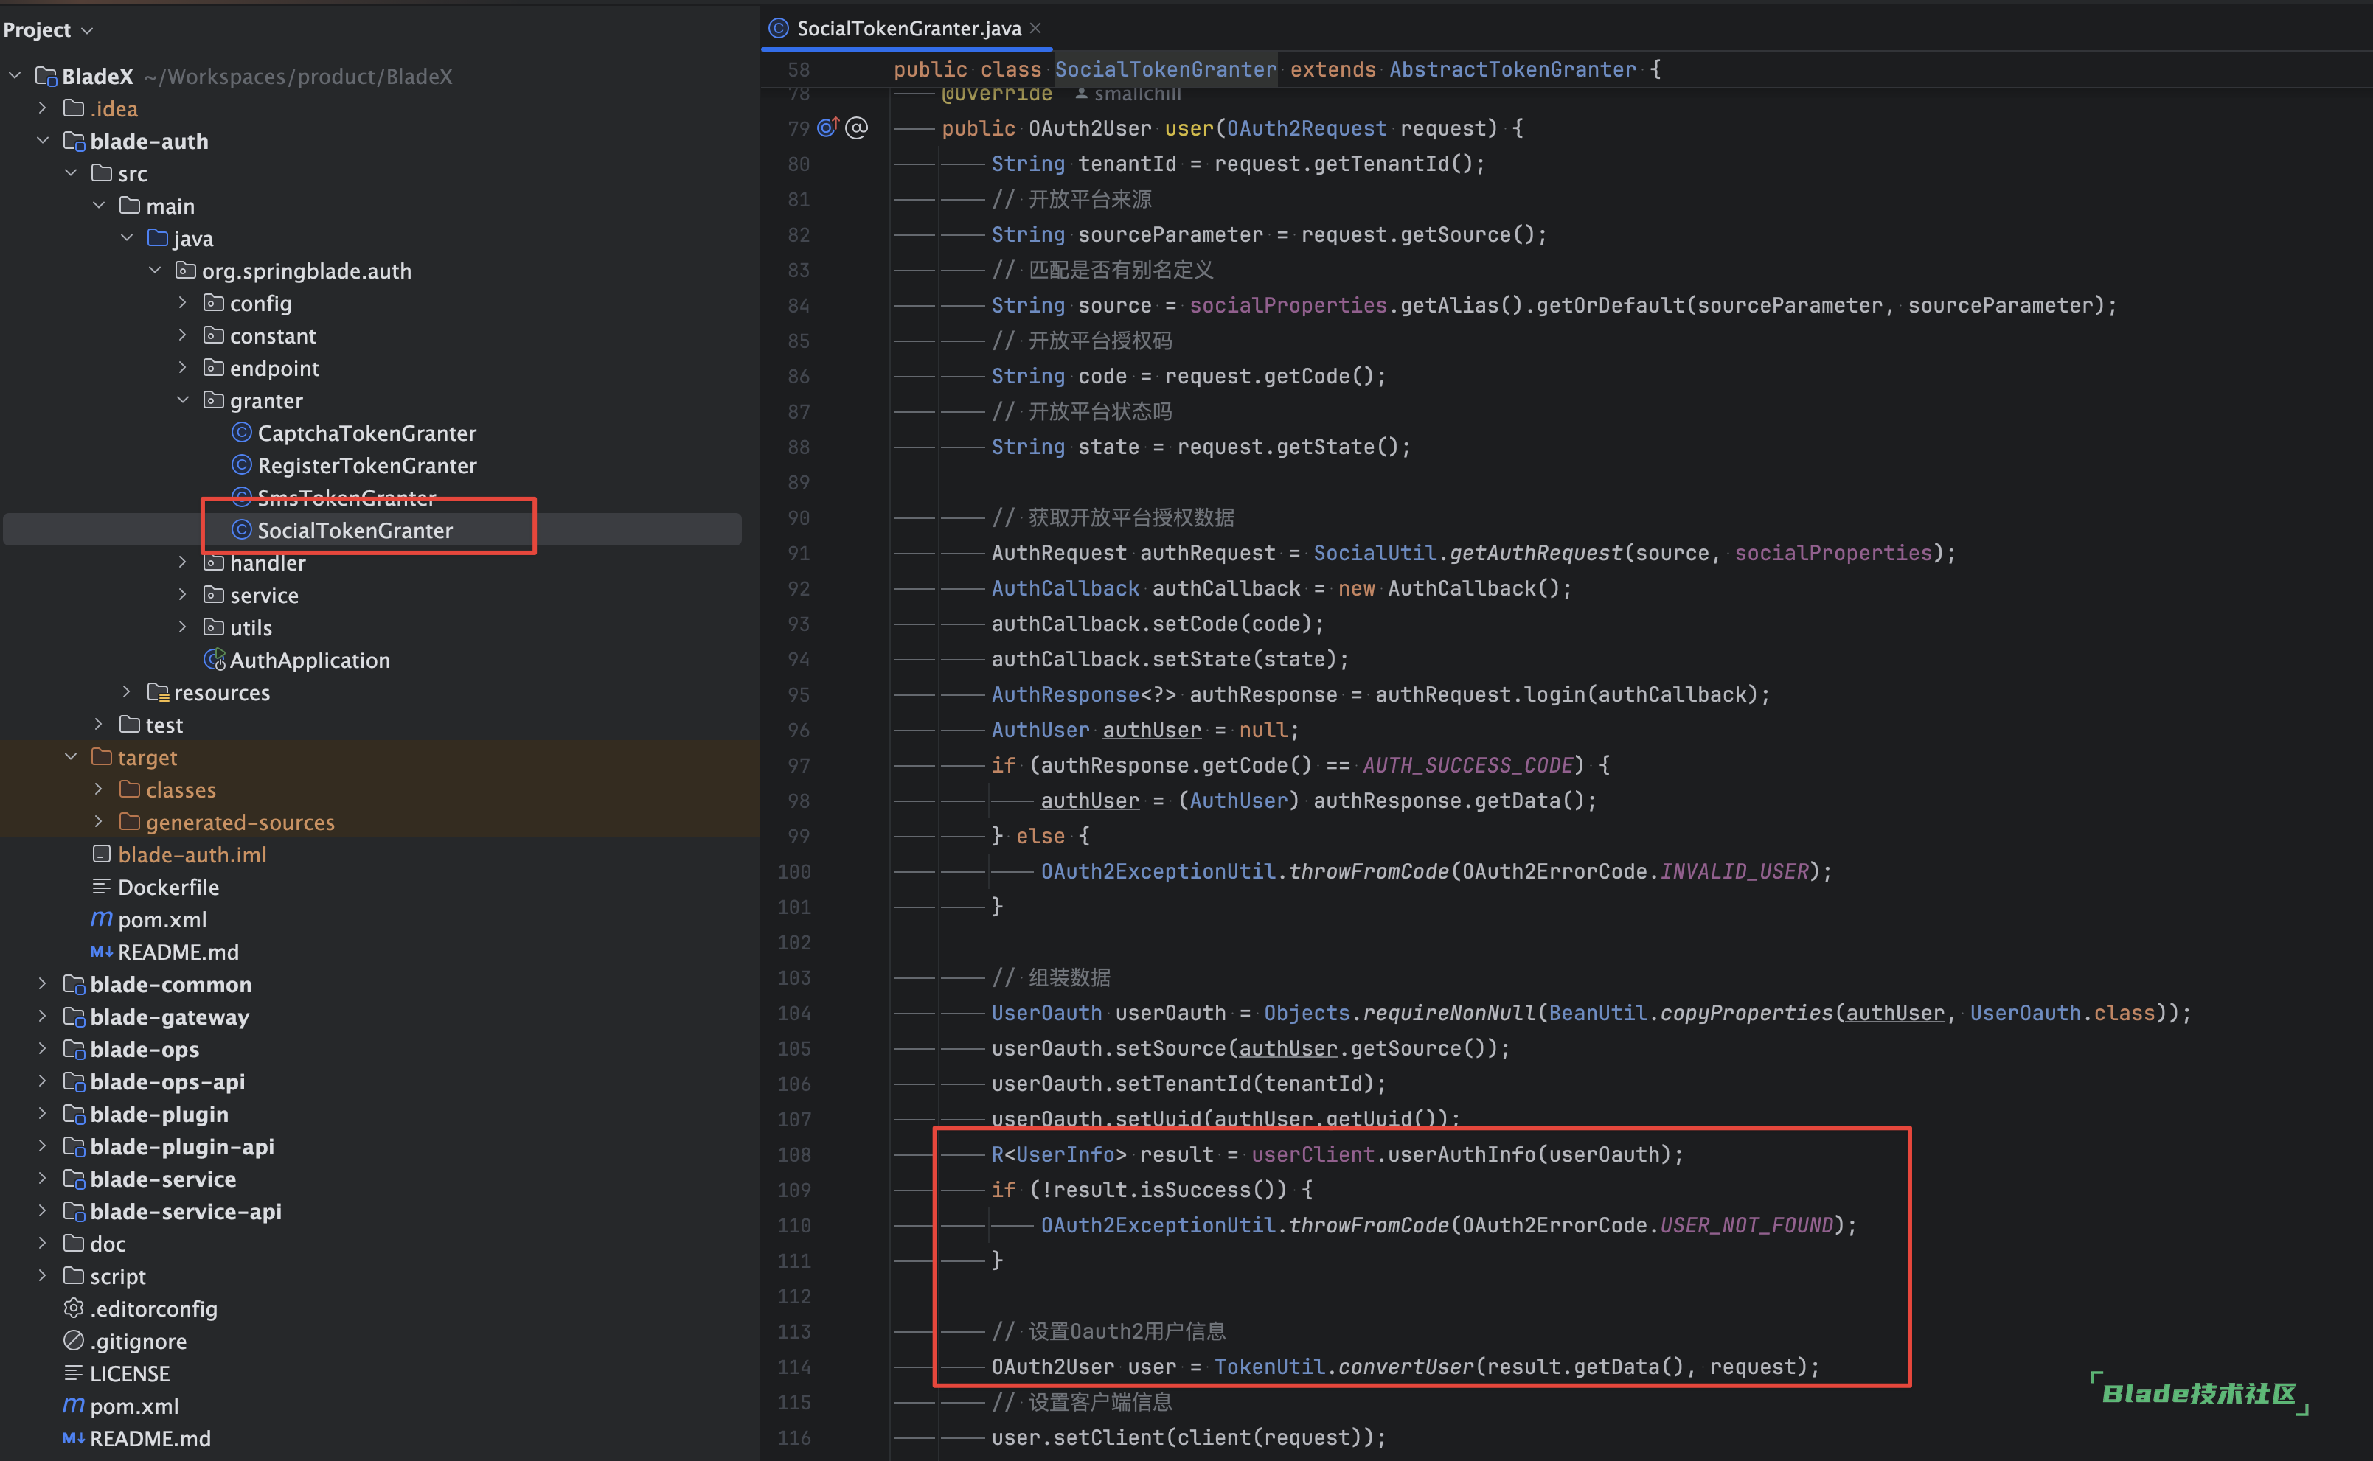Screen dimensions: 2373x1461
Task: Click the smallchill author inlay hint
Action: point(1128,94)
